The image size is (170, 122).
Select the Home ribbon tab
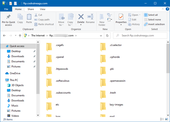point(18,9)
